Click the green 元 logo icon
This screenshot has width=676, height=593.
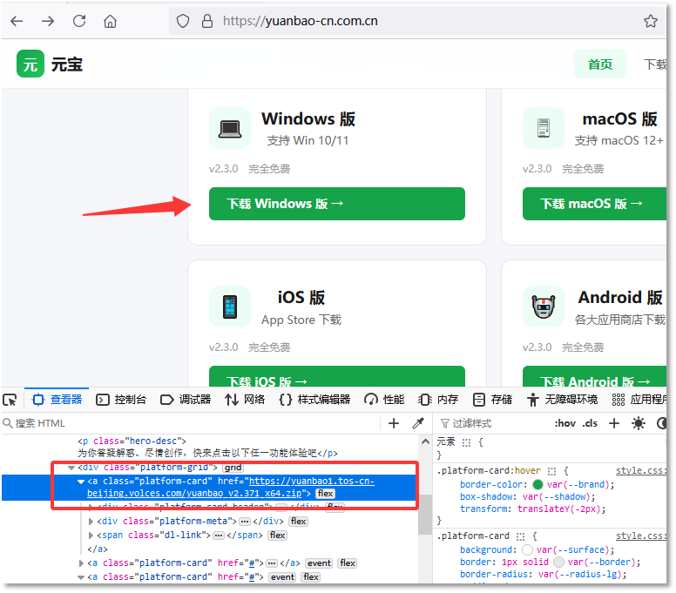[x=30, y=64]
